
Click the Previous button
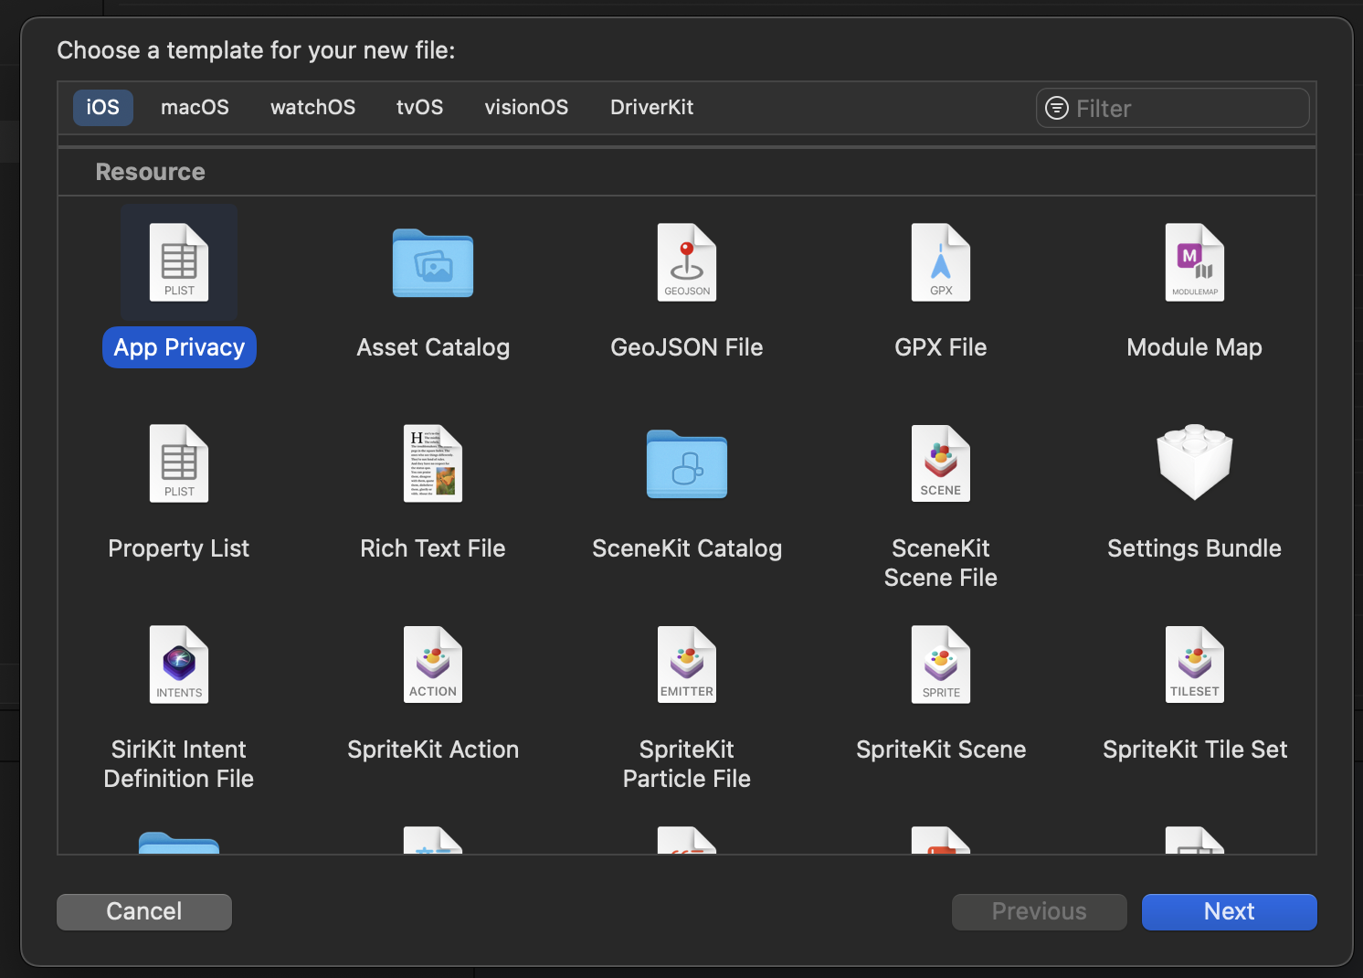pyautogui.click(x=1040, y=912)
